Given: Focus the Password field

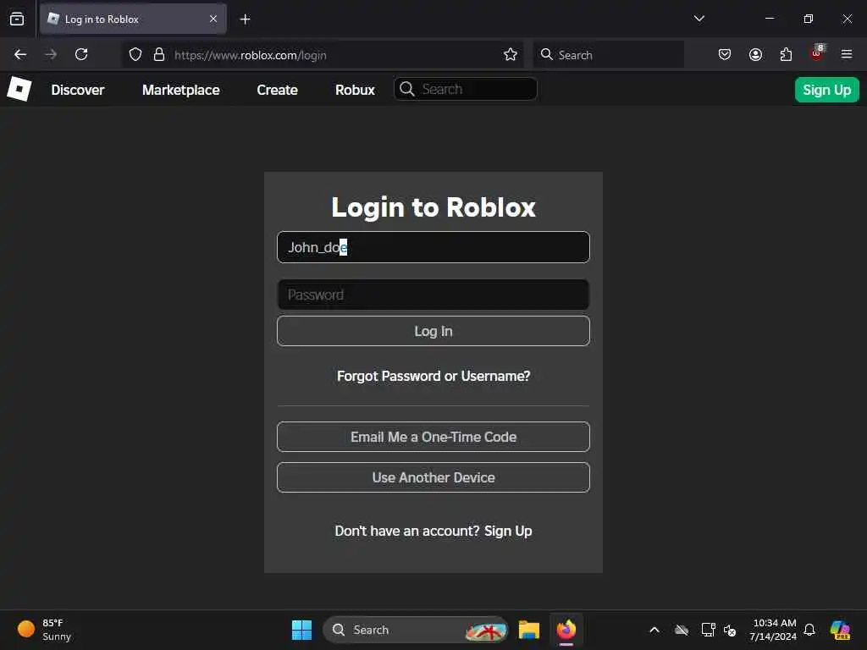Looking at the screenshot, I should [433, 295].
